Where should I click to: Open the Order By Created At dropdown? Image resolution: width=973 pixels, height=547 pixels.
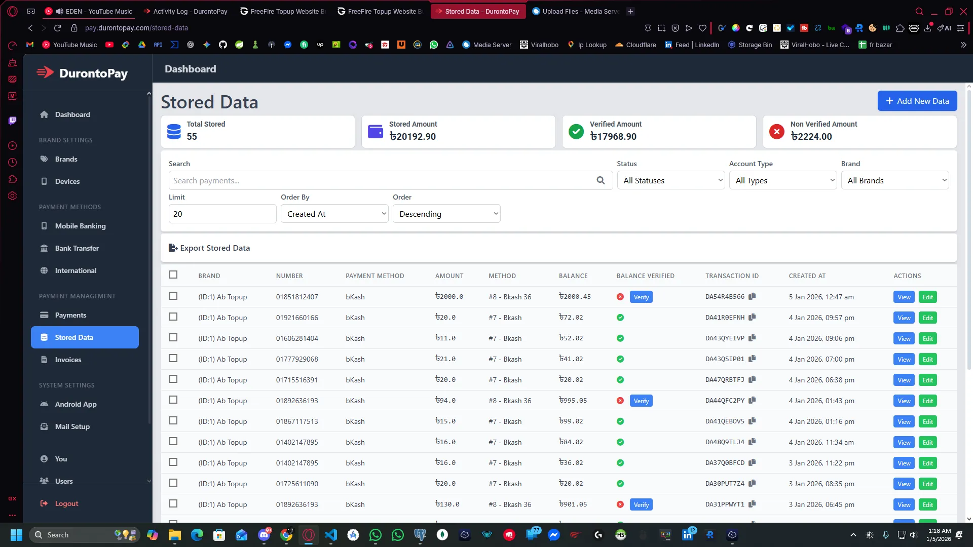coord(334,214)
